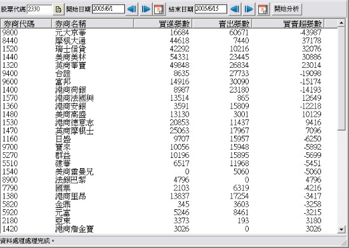Viewport: 349px width, 248px height.
Task: Sort by 券商名稱 column header
Action: coord(93,24)
